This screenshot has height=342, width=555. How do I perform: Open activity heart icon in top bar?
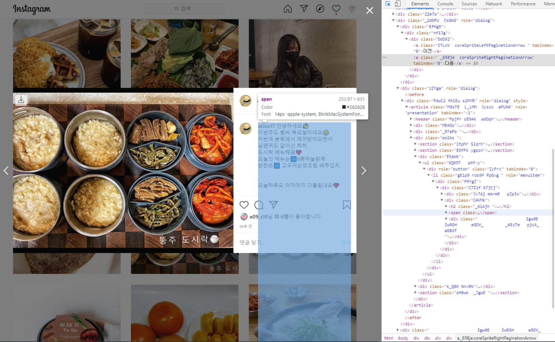click(336, 9)
